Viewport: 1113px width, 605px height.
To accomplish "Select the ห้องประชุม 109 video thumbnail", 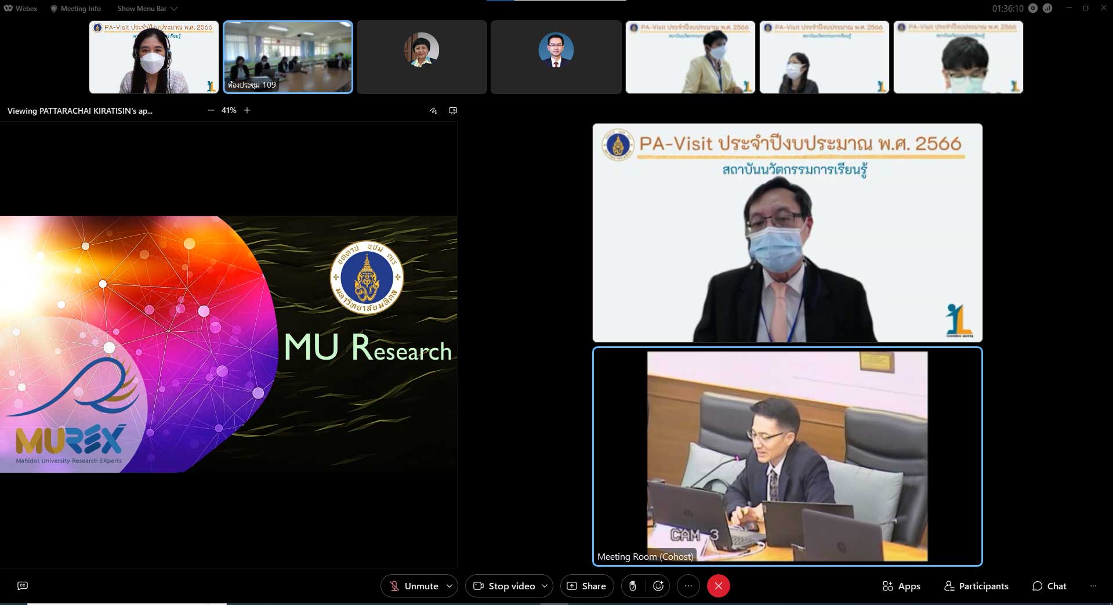I will tap(288, 57).
